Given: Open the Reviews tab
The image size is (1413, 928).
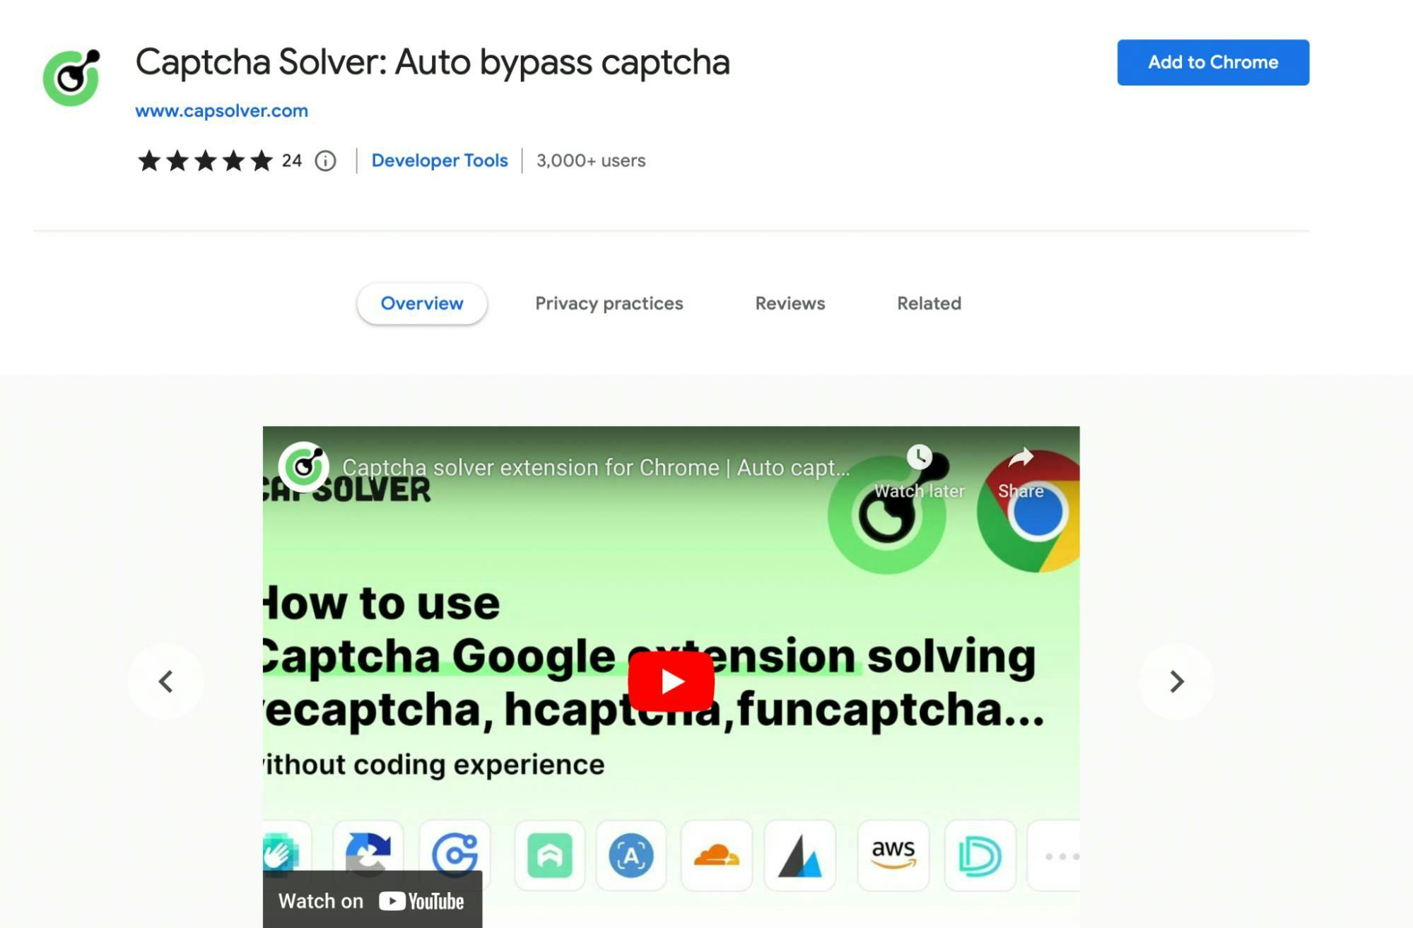Looking at the screenshot, I should coord(790,303).
